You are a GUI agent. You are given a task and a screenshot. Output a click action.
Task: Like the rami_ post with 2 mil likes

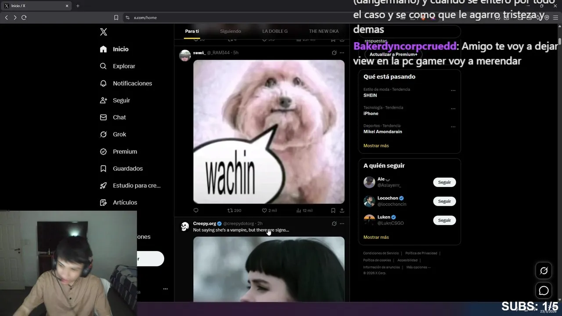269,211
